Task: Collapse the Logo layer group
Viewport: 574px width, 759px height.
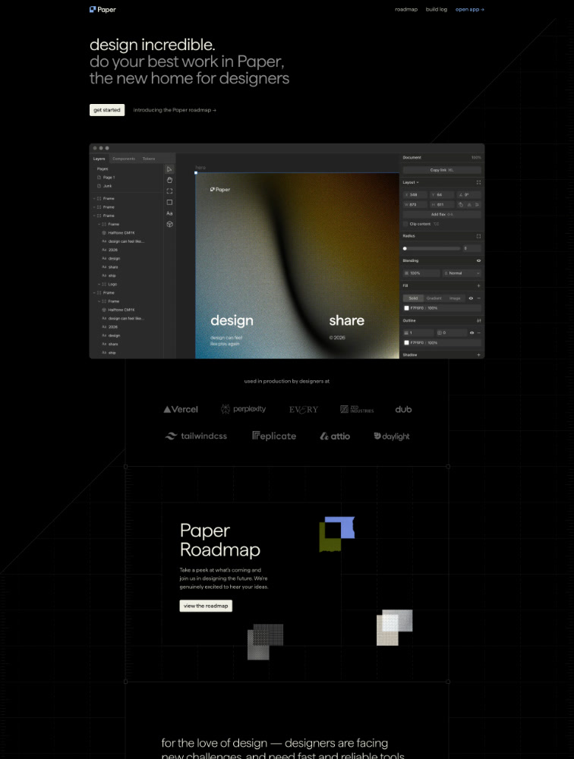Action: pos(99,284)
